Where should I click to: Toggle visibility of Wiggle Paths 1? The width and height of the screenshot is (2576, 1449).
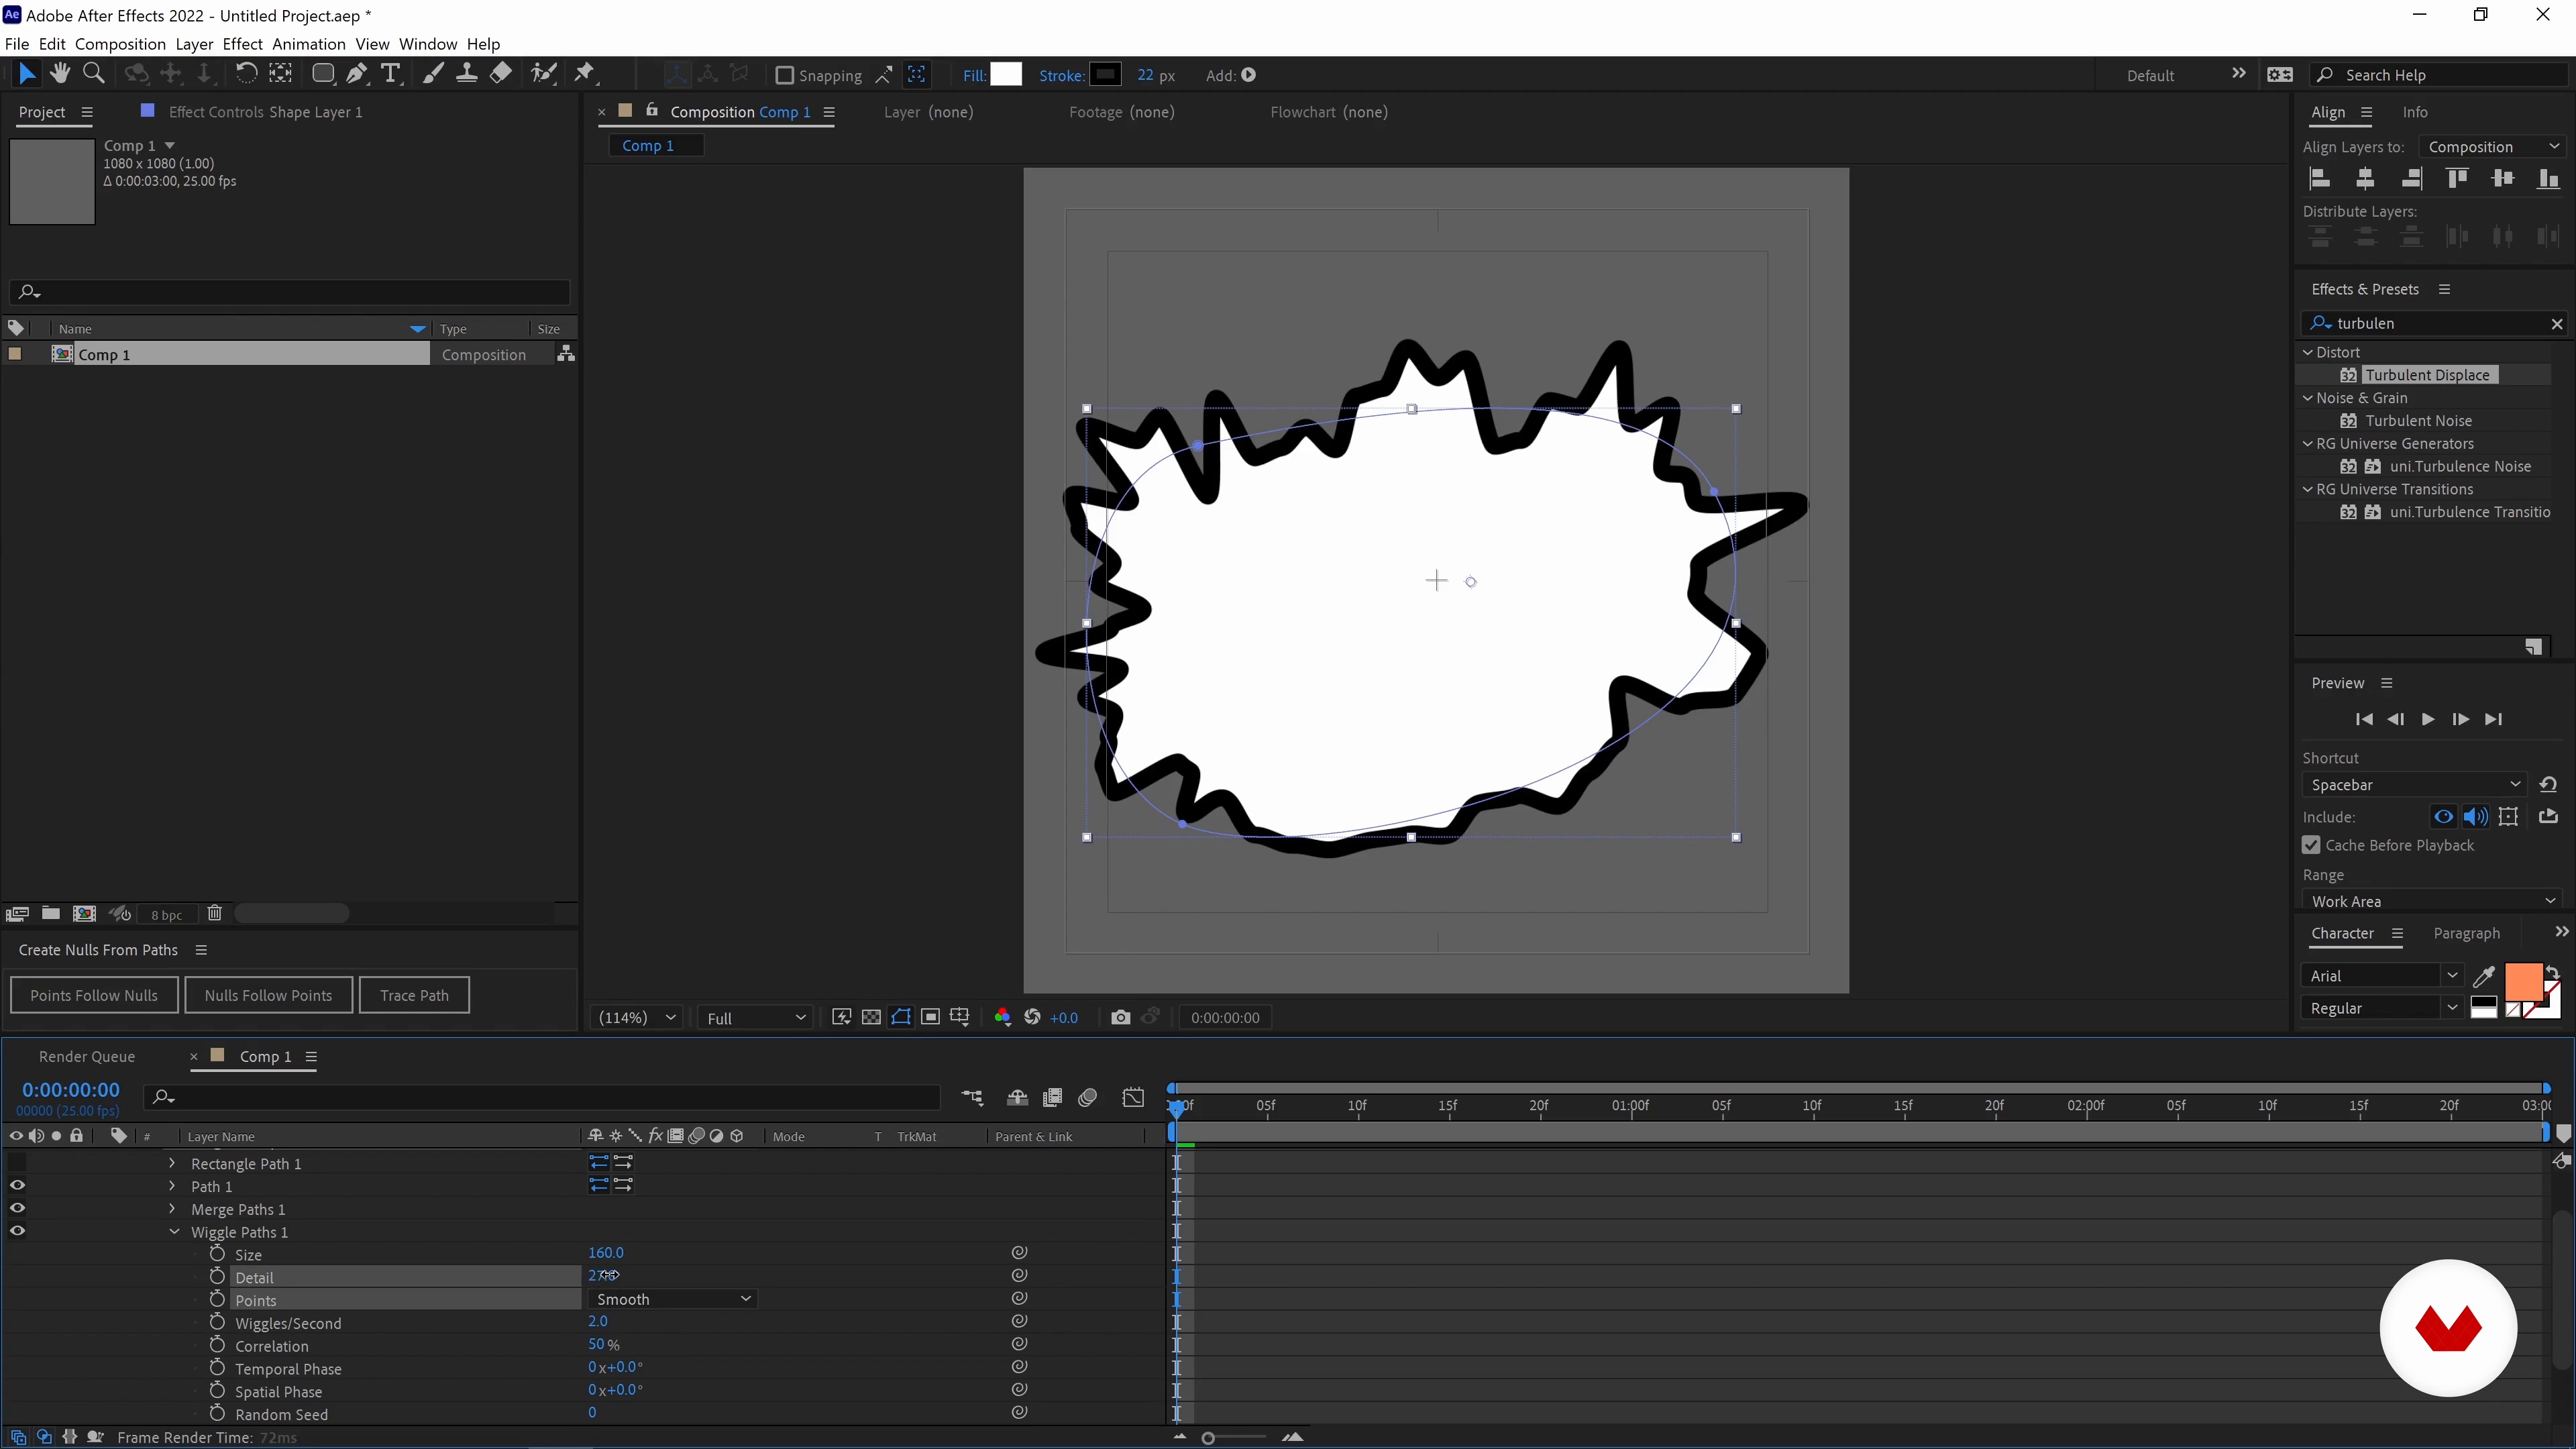coord(17,1231)
